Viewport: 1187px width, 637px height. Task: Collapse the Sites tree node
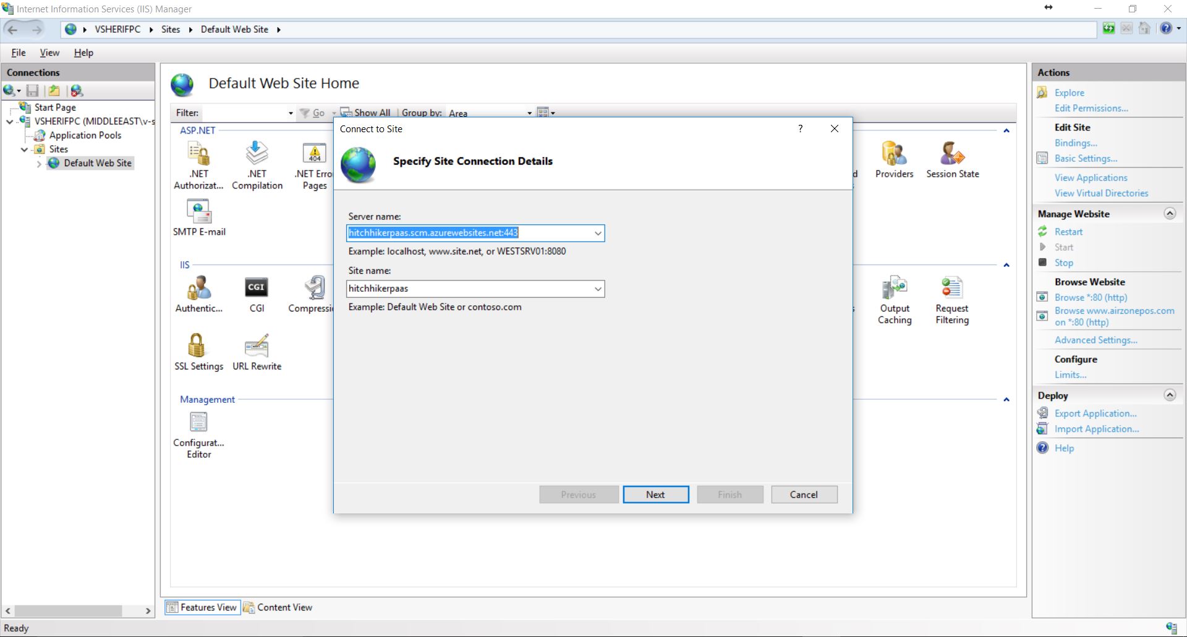[x=24, y=150]
